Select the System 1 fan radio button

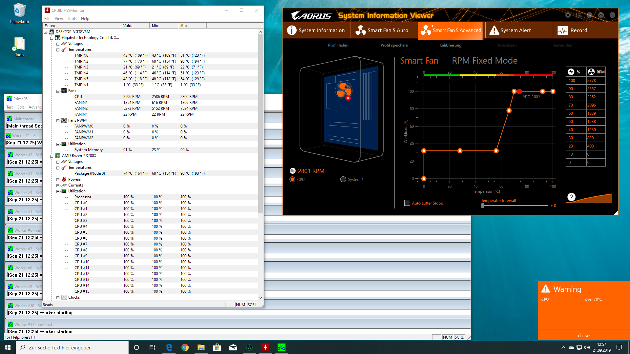[343, 179]
